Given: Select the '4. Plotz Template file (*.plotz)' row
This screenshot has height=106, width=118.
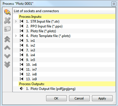Looking at the screenshot, I should [x=64, y=36].
